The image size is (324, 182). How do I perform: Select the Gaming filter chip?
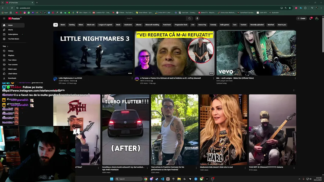pyautogui.click(x=72, y=25)
